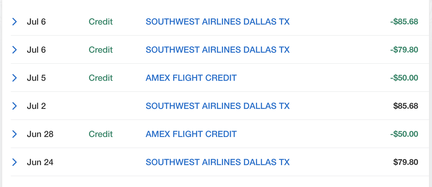Click the Credit label on the Jun 28 row
This screenshot has height=187, width=432.
[101, 134]
